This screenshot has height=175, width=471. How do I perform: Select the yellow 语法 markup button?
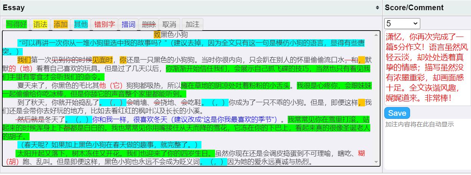pyautogui.click(x=41, y=25)
